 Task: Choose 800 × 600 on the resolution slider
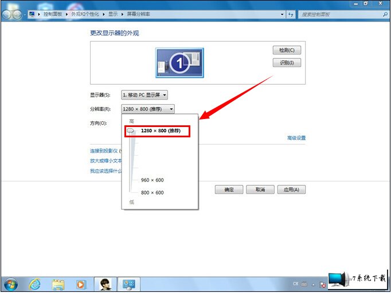click(x=152, y=193)
